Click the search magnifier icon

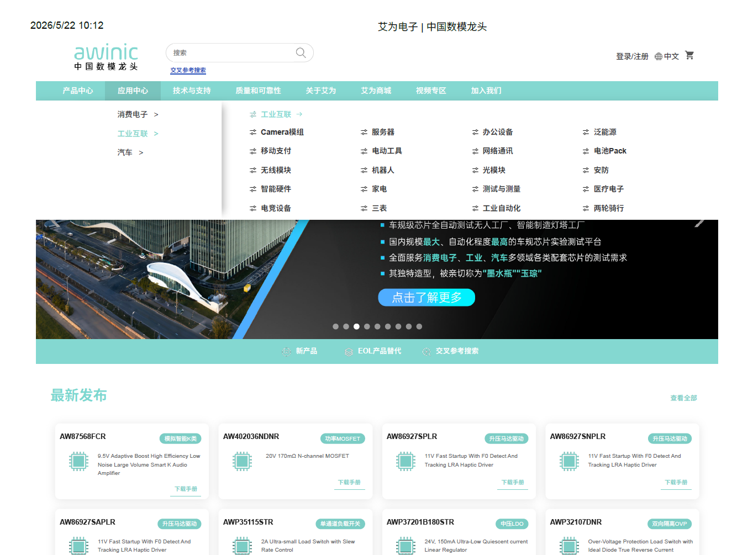301,52
